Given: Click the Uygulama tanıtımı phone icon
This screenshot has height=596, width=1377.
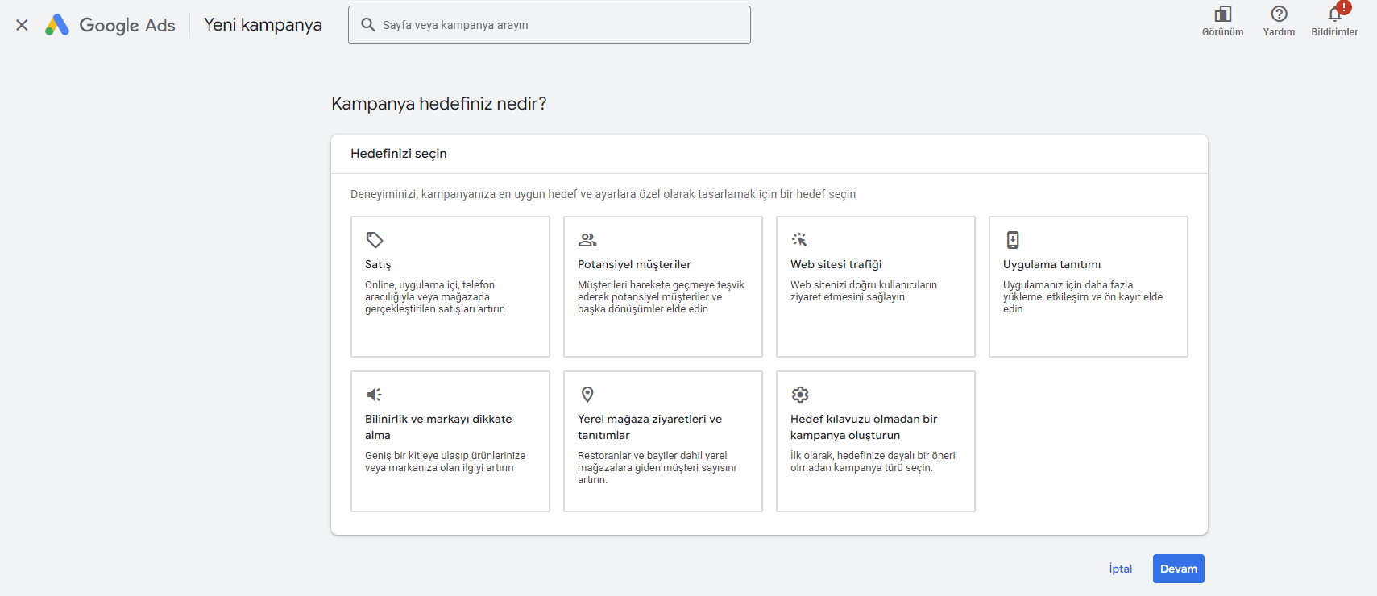Looking at the screenshot, I should coord(1013,240).
